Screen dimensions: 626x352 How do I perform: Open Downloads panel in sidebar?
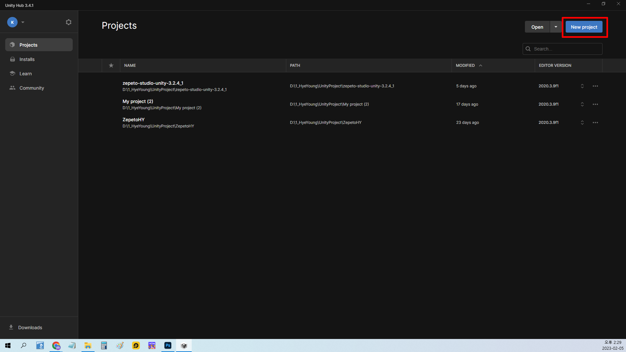pos(30,327)
